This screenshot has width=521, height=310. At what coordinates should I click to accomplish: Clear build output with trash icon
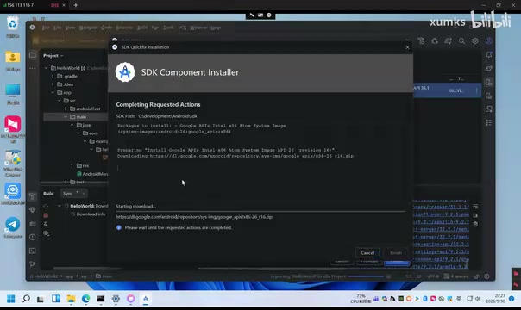pyautogui.click(x=475, y=224)
